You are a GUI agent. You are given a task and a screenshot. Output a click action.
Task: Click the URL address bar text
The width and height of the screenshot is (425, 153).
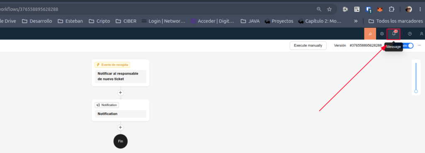(x=29, y=9)
